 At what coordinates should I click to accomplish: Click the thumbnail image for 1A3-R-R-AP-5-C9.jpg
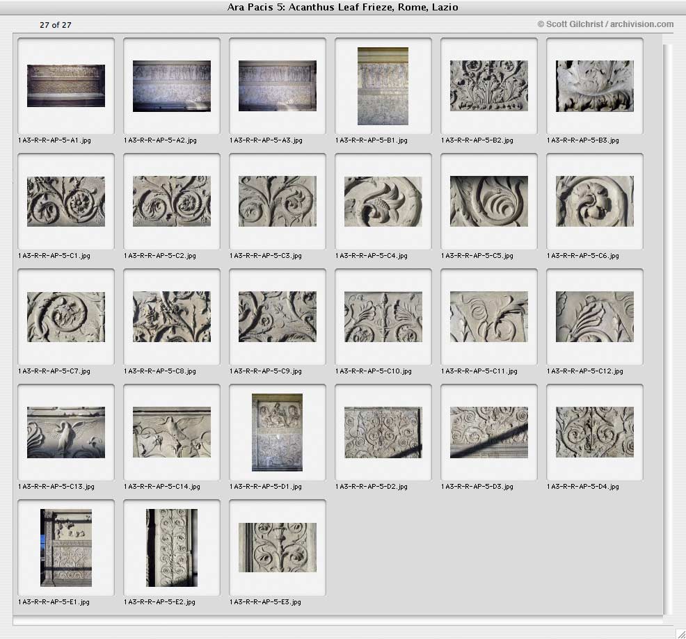coord(278,316)
